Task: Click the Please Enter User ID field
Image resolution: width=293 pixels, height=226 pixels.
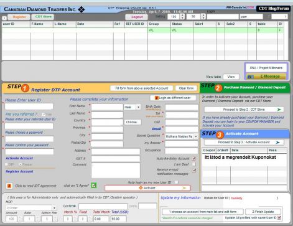Action: pyautogui.click(x=29, y=106)
